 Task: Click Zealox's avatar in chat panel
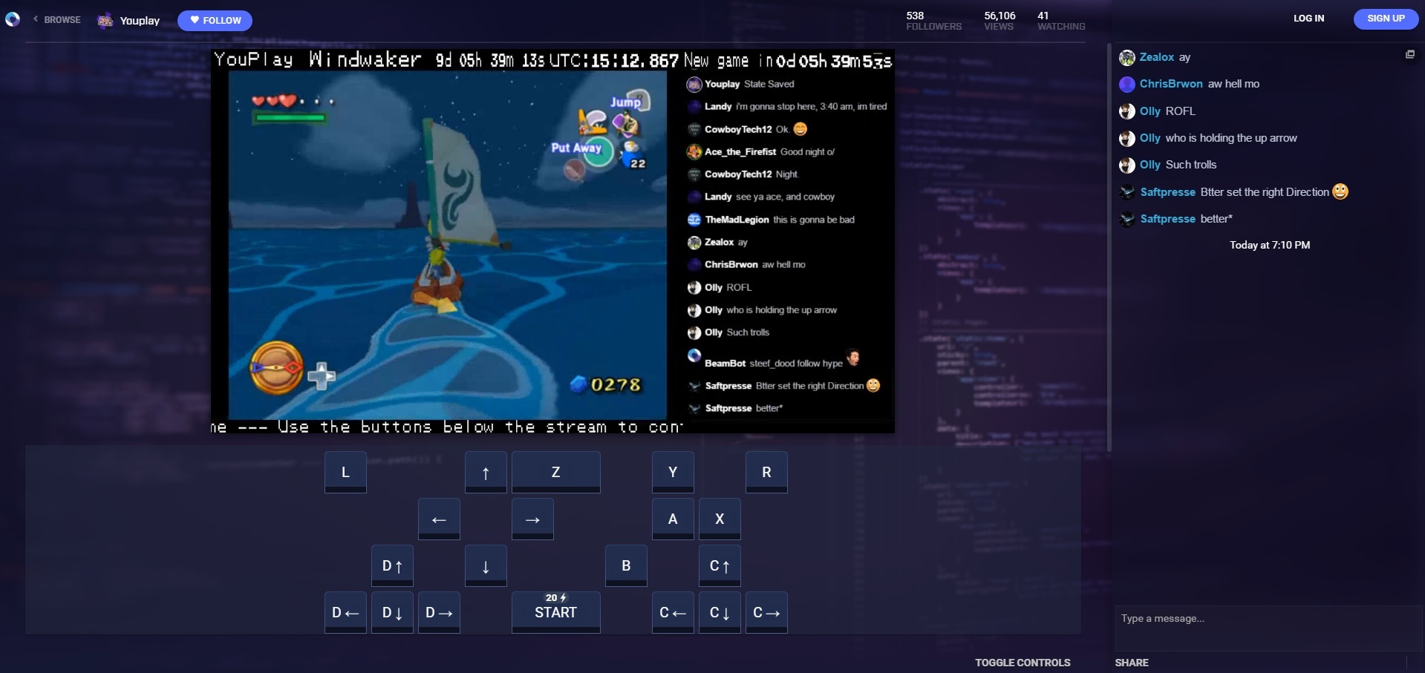[1126, 58]
